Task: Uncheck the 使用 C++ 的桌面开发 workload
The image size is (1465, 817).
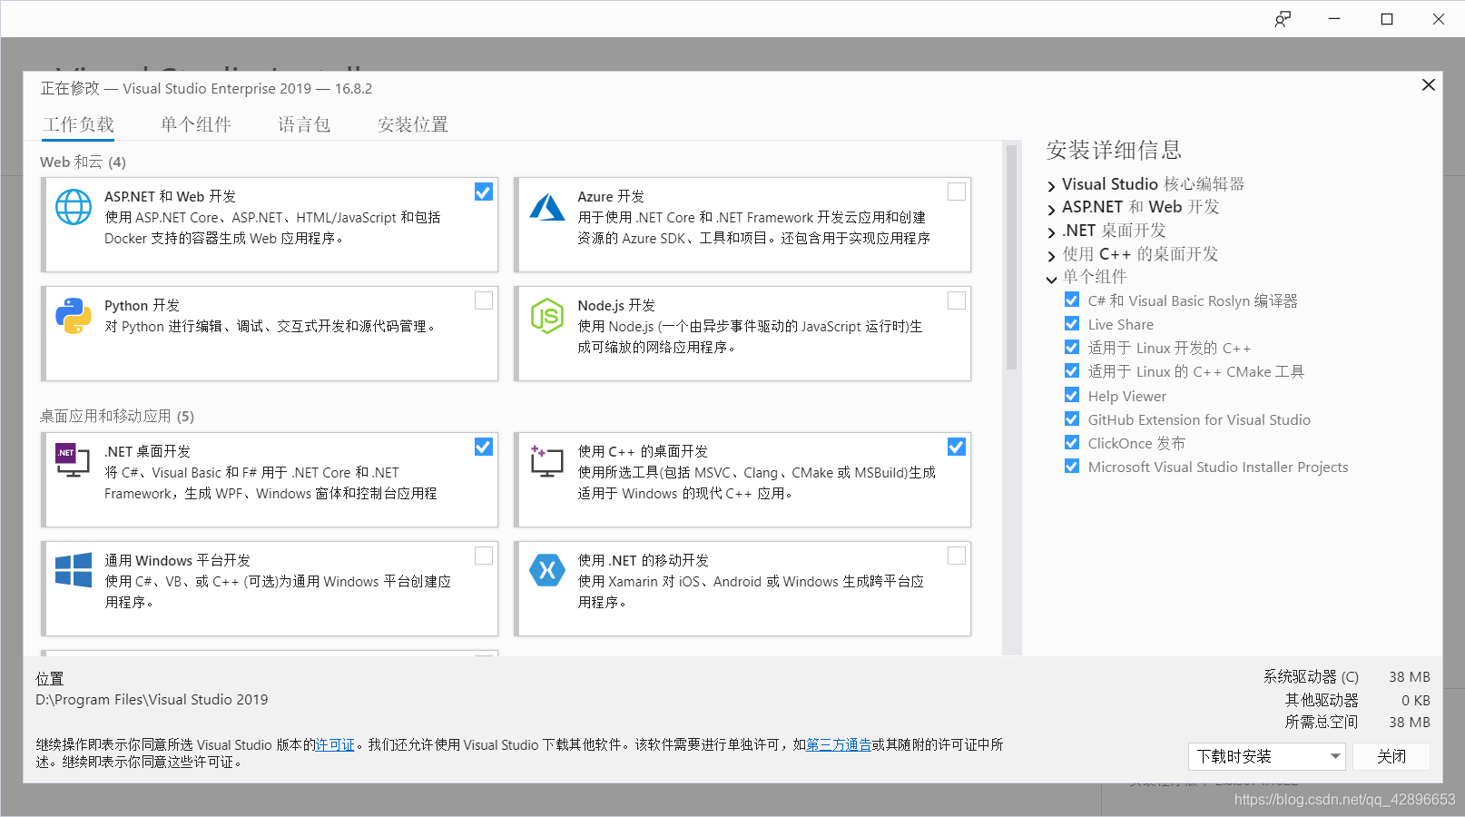Action: tap(957, 447)
